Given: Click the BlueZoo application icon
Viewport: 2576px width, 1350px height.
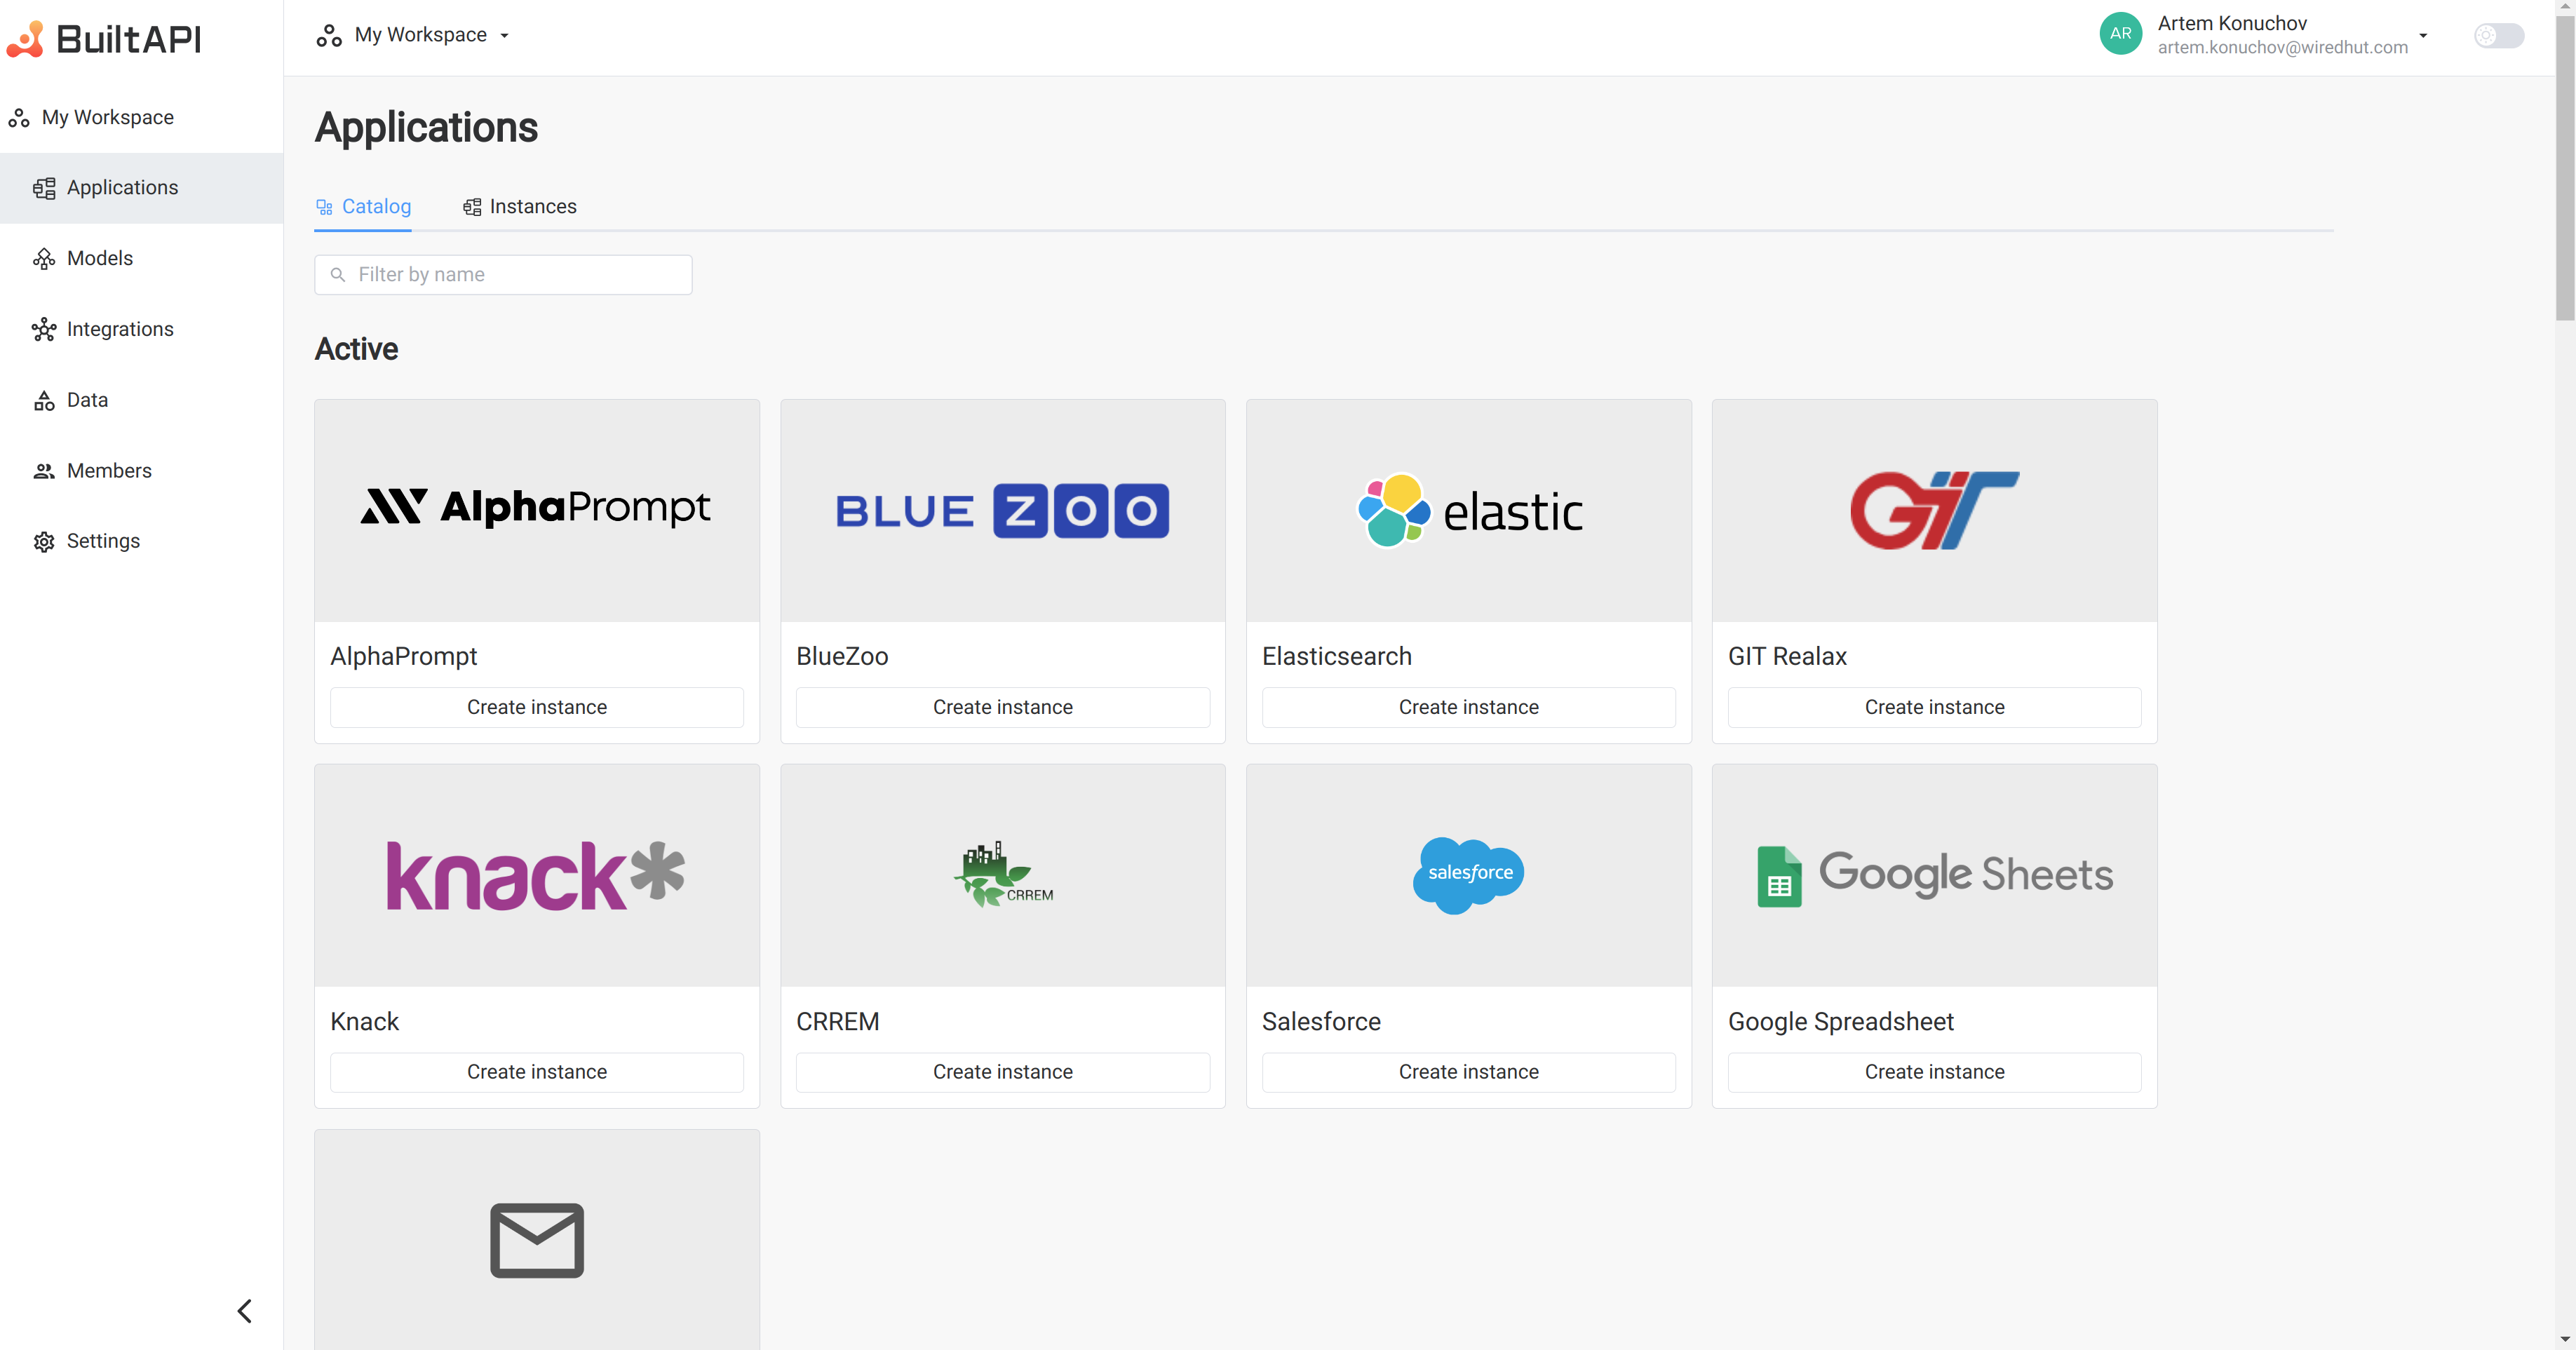Looking at the screenshot, I should 1004,510.
